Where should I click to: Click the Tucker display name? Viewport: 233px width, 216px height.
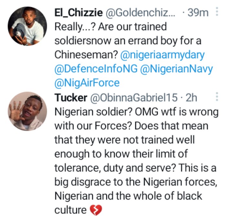point(70,98)
